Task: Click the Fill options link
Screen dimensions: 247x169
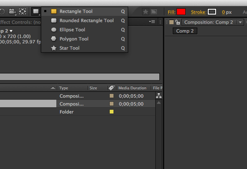Action: [x=171, y=12]
